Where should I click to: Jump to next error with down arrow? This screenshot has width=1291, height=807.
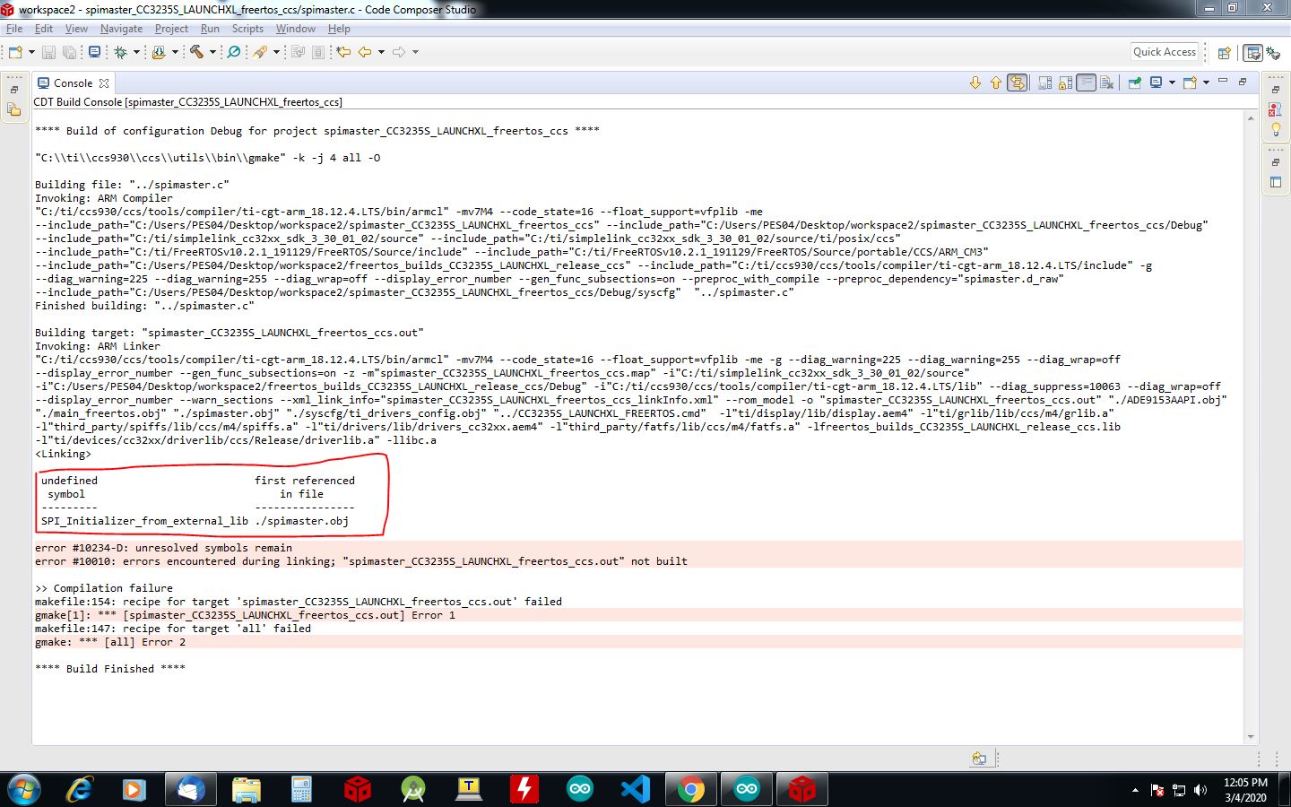pos(975,82)
